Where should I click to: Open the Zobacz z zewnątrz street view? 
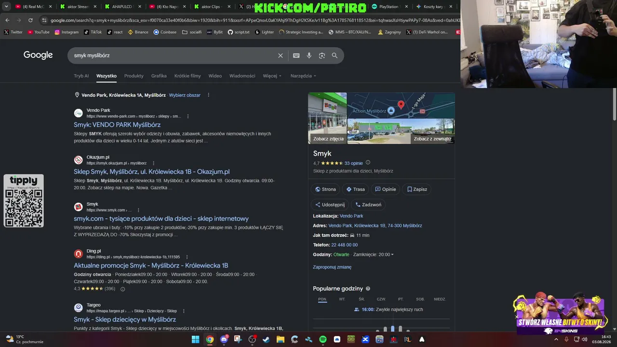point(401,131)
